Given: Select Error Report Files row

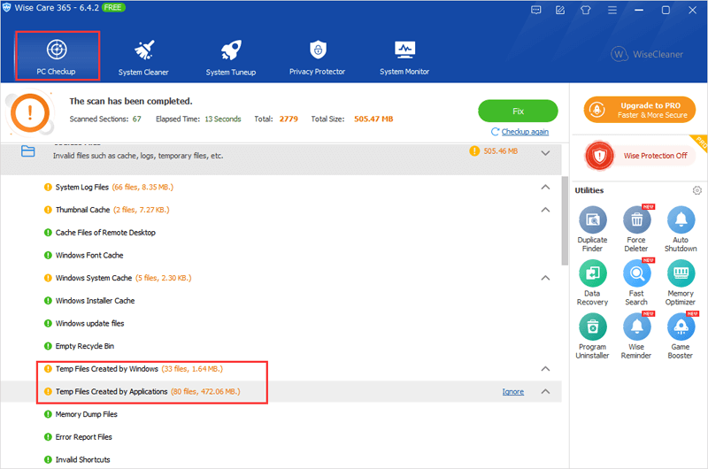Looking at the screenshot, I should 281,437.
